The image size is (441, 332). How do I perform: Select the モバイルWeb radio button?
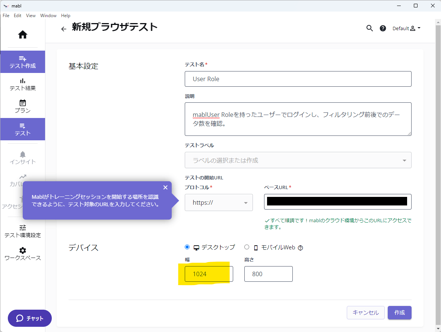(247, 247)
